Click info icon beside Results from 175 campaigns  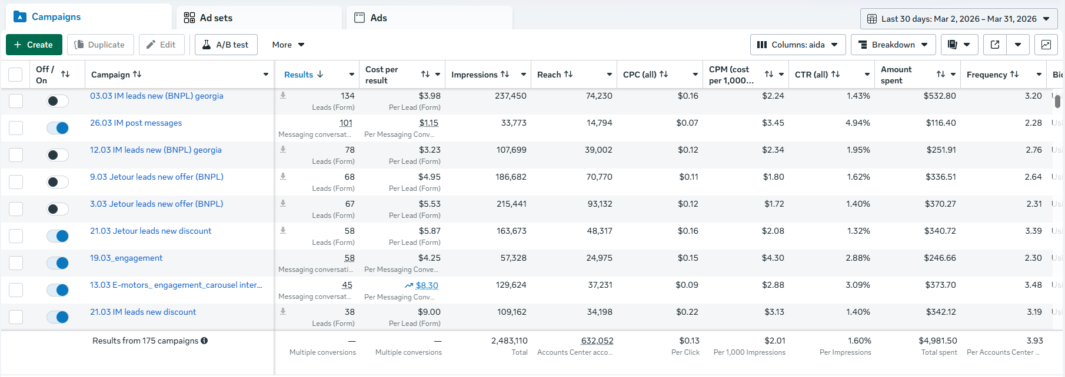[x=204, y=341]
